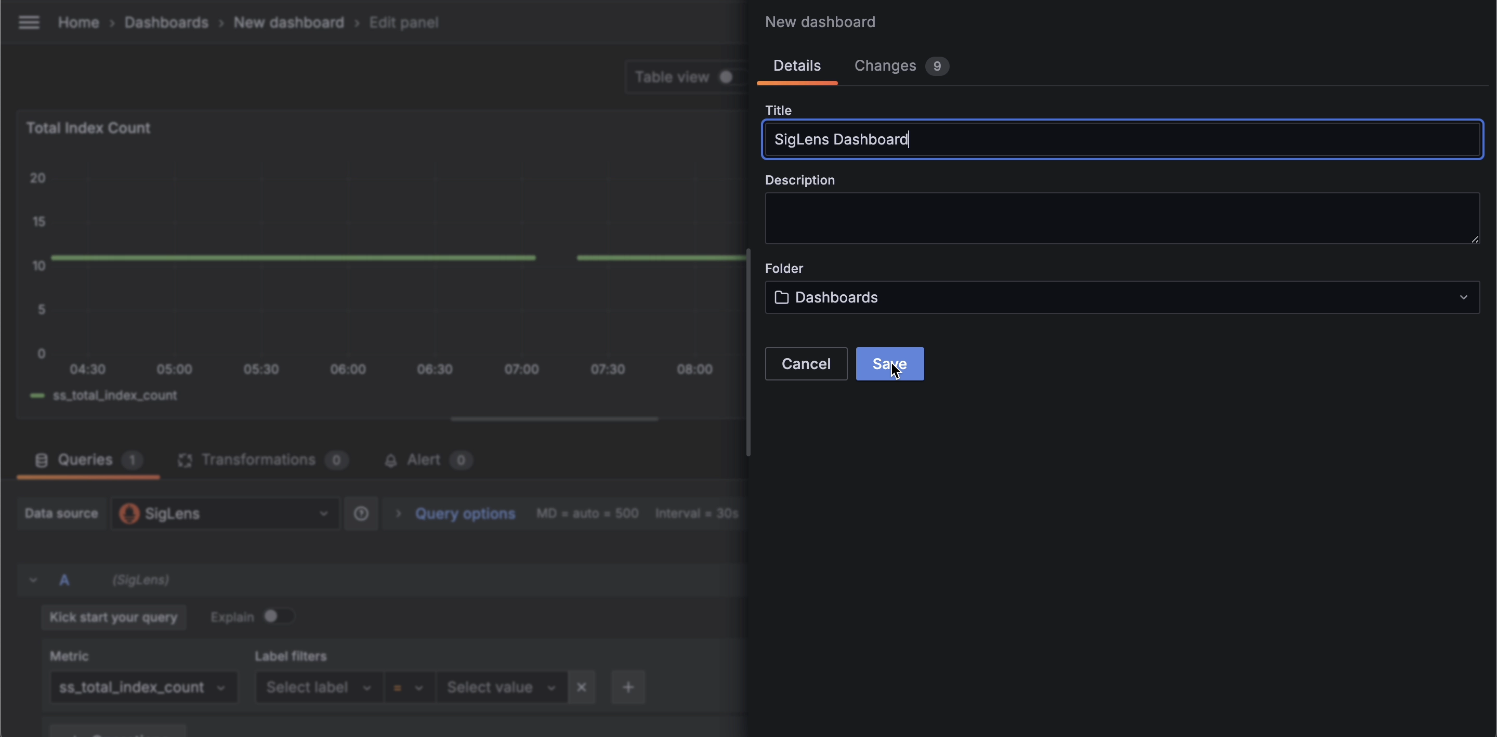
Task: Add a label filter with plus
Action: pos(627,688)
